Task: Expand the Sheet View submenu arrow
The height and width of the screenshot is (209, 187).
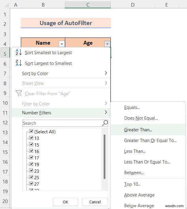Action: pos(106,83)
